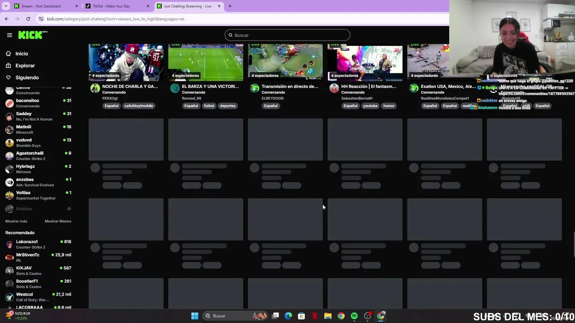
Task: Open Google Chrome from the taskbar
Action: point(341,316)
